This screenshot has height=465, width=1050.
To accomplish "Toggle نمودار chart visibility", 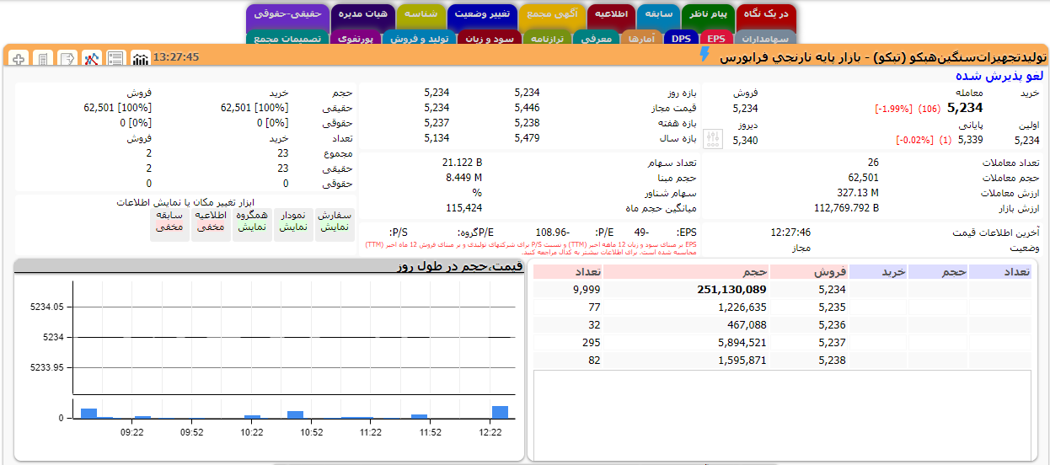I will (293, 222).
